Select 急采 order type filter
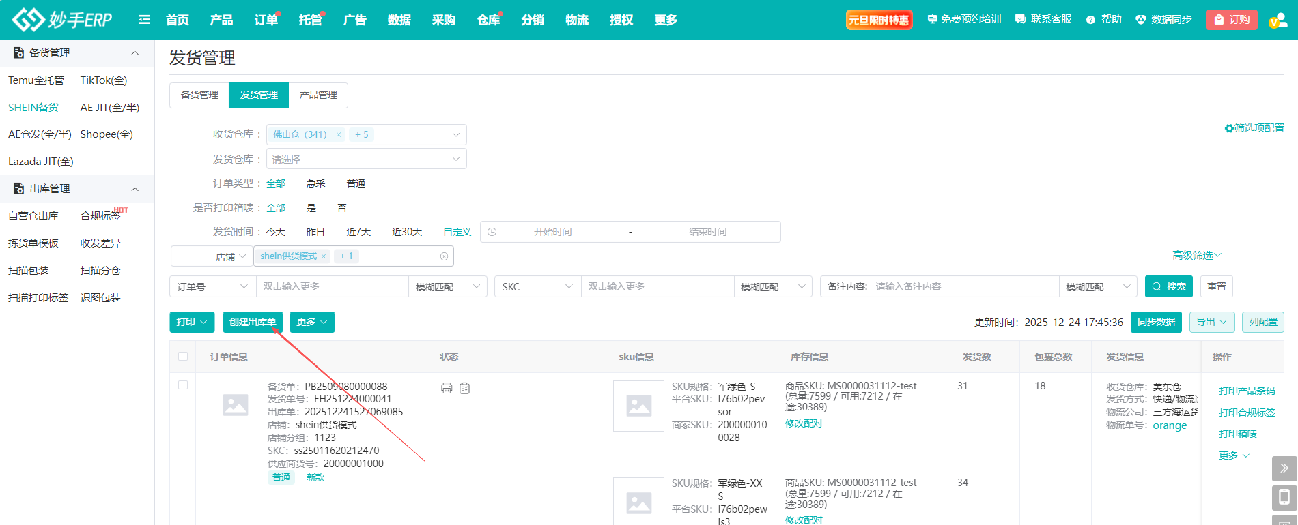The height and width of the screenshot is (525, 1298). (x=315, y=183)
